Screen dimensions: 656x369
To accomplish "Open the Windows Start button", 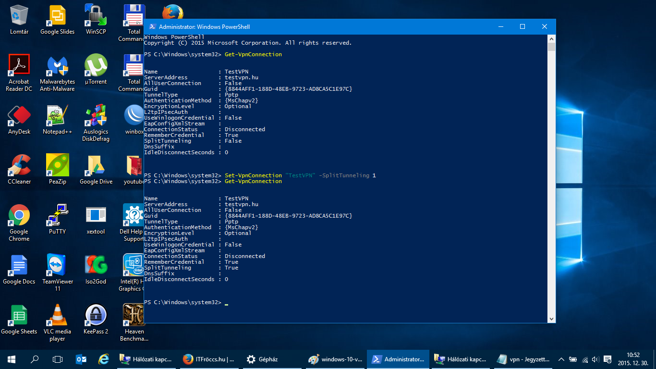I will (12, 359).
